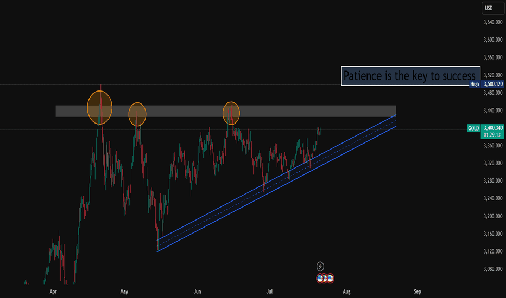
Task: Click the 3,360.000 price axis label
Action: [x=493, y=146]
